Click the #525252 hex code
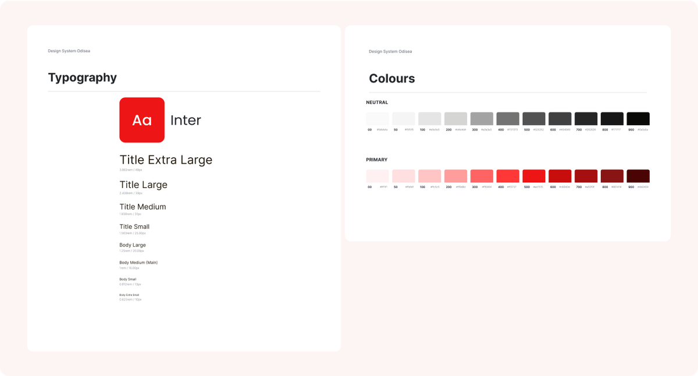Viewport: 698px width, 376px height. pyautogui.click(x=540, y=130)
